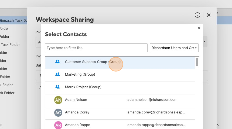
Task: Choose the Merck Project (Group) entry
Action: click(x=83, y=87)
